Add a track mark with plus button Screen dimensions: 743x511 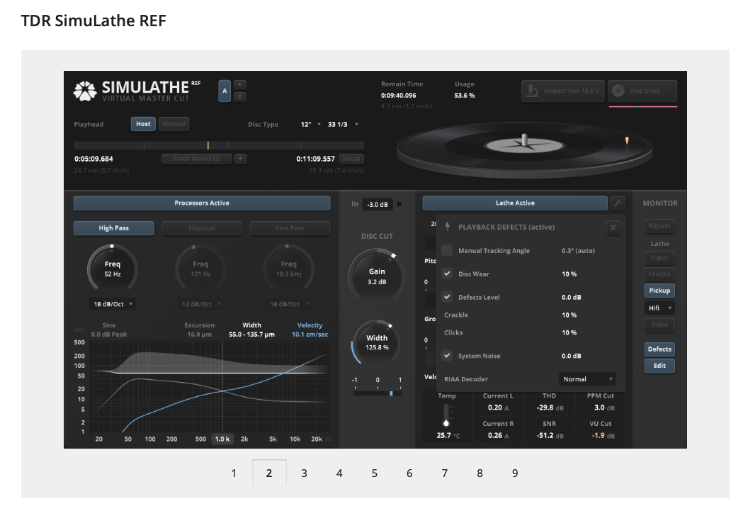(241, 158)
